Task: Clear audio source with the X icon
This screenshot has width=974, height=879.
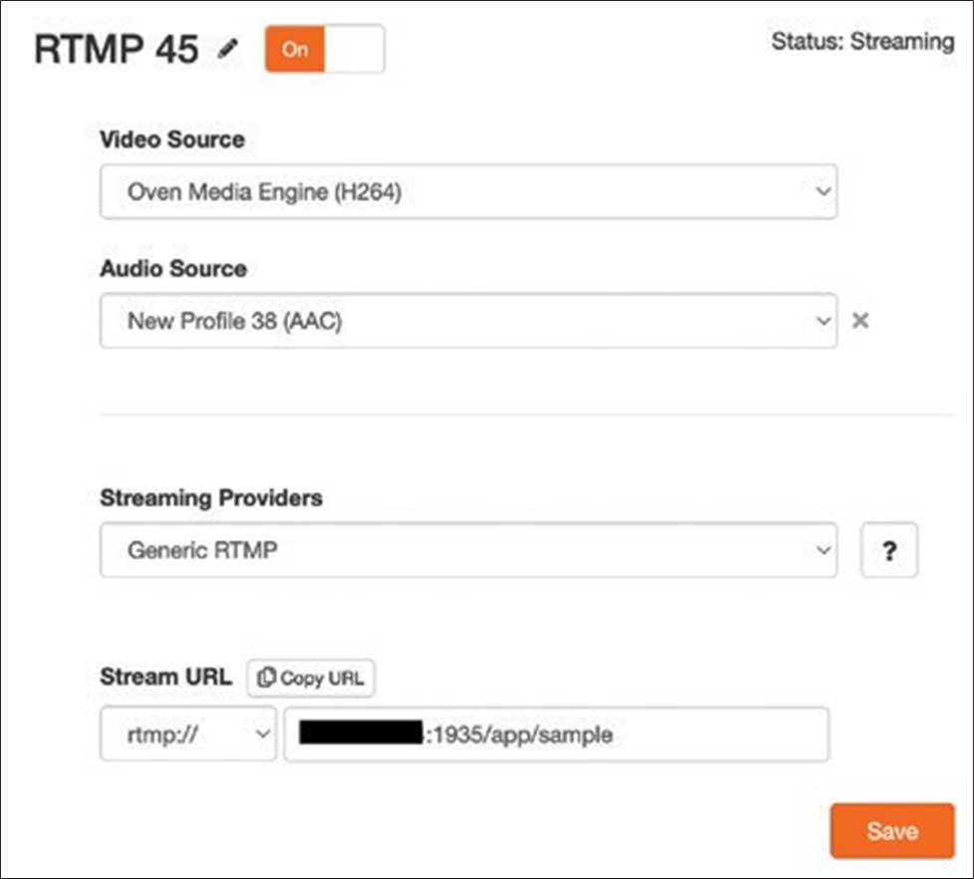Action: point(861,321)
